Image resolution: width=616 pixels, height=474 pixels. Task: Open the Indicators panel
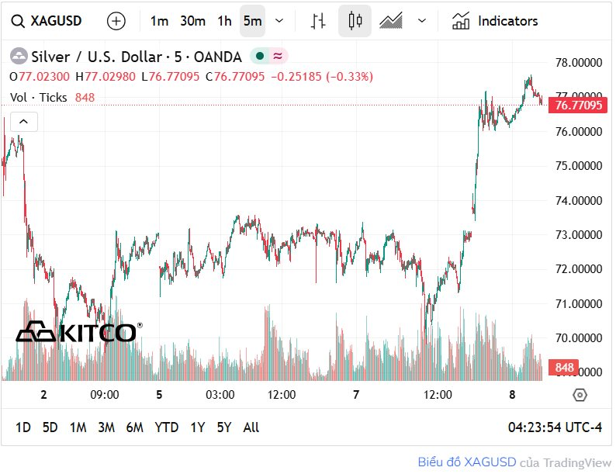click(x=495, y=21)
